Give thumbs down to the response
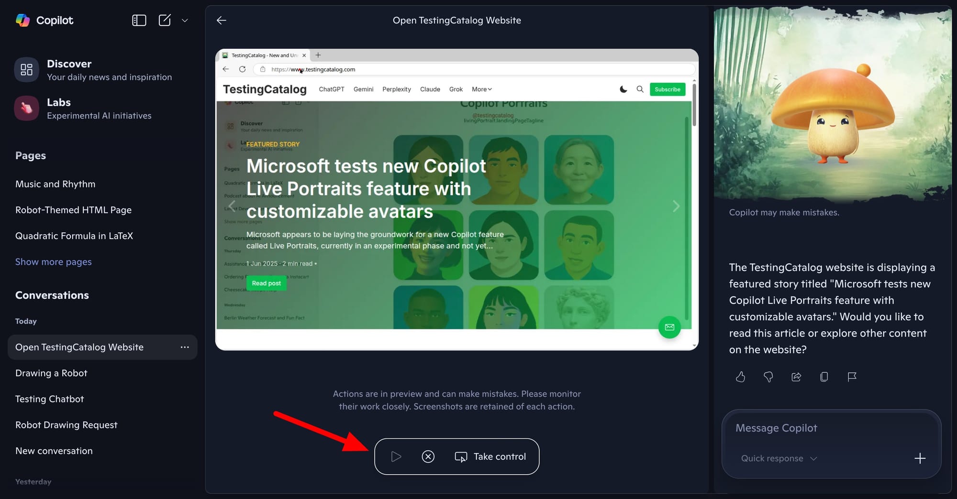 (x=768, y=377)
